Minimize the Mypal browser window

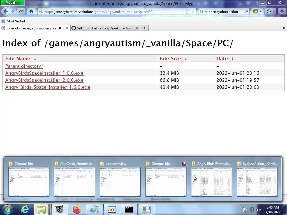(x=262, y=3)
